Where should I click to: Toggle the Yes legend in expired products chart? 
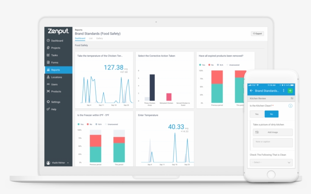pyautogui.click(x=202, y=65)
